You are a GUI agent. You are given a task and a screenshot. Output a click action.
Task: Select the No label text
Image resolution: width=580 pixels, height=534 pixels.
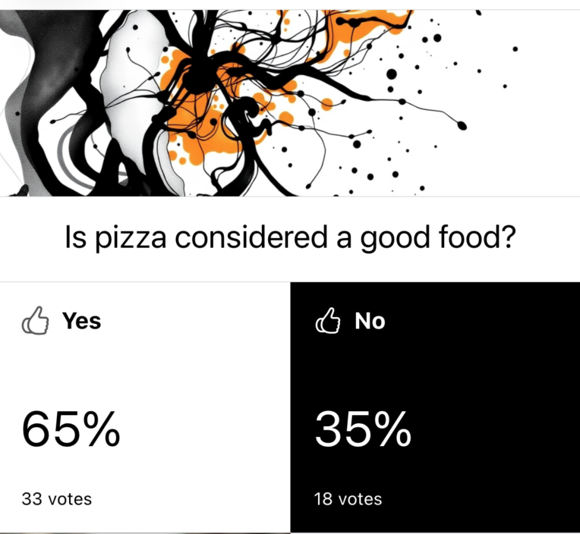point(370,321)
